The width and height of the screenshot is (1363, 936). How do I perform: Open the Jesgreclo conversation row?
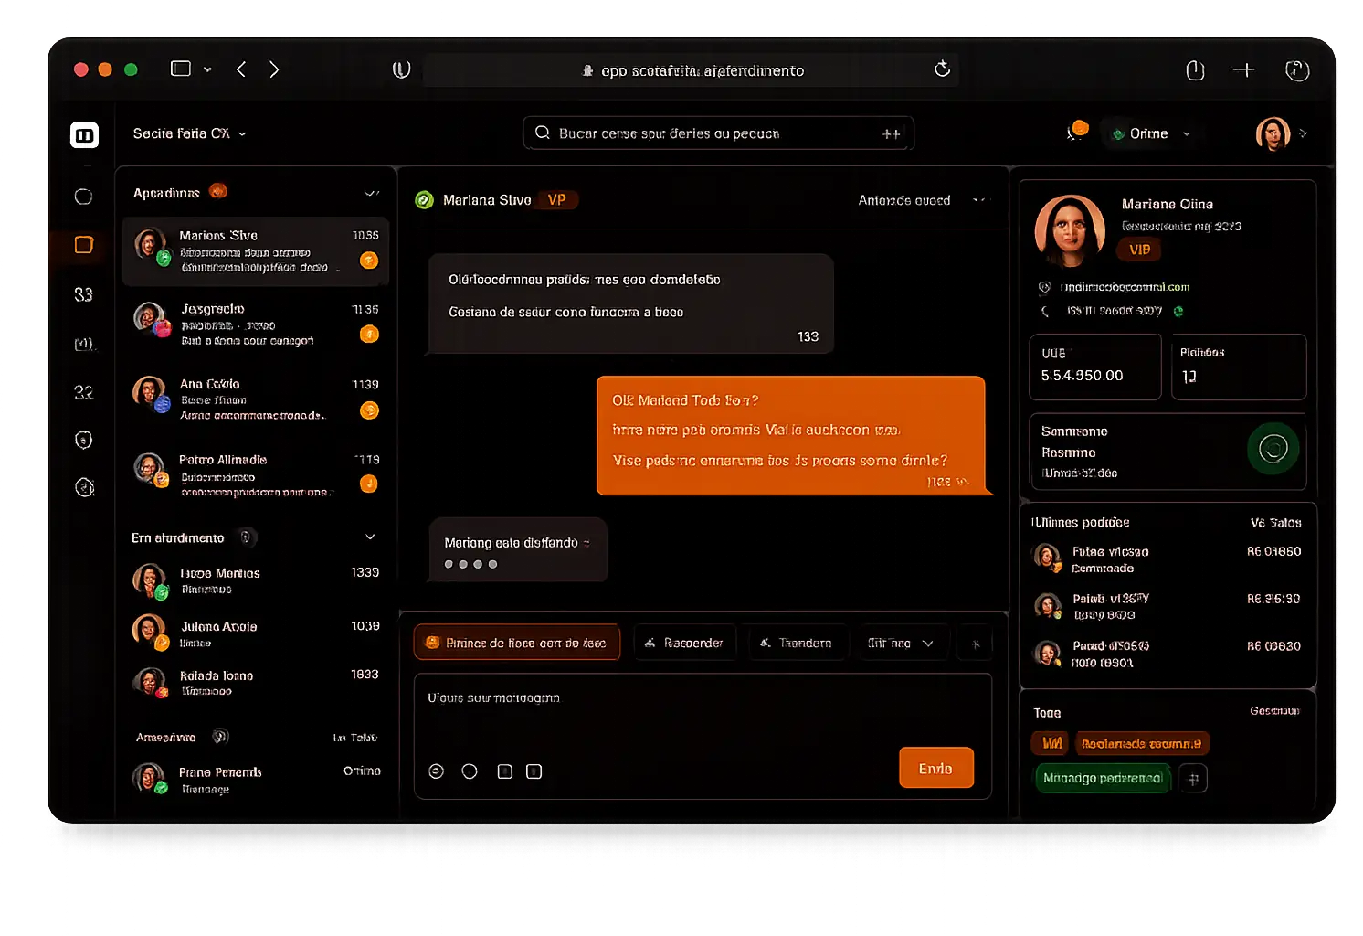coord(256,324)
